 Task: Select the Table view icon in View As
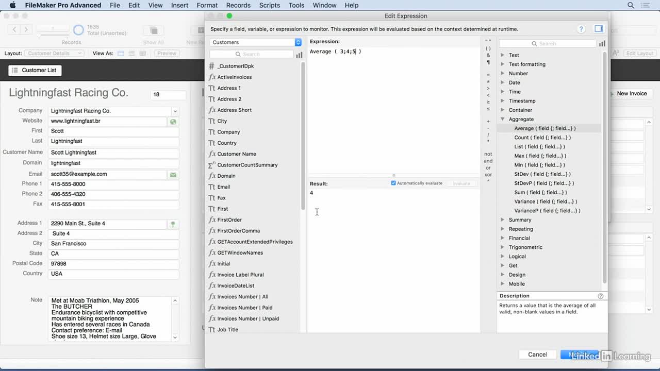pyautogui.click(x=143, y=53)
